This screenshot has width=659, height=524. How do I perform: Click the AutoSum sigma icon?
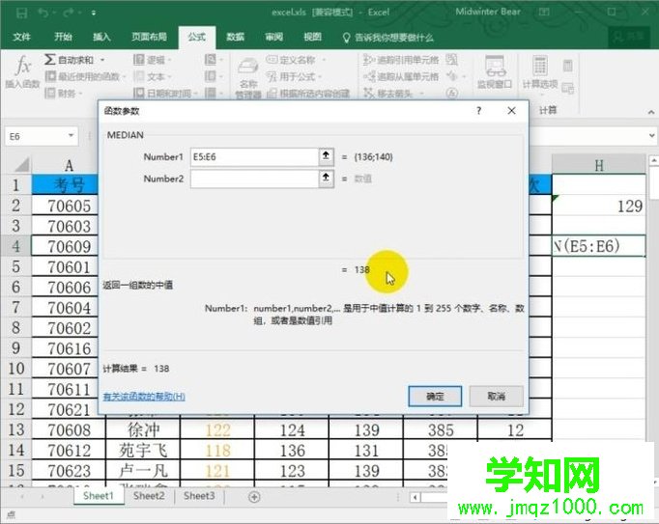click(49, 60)
